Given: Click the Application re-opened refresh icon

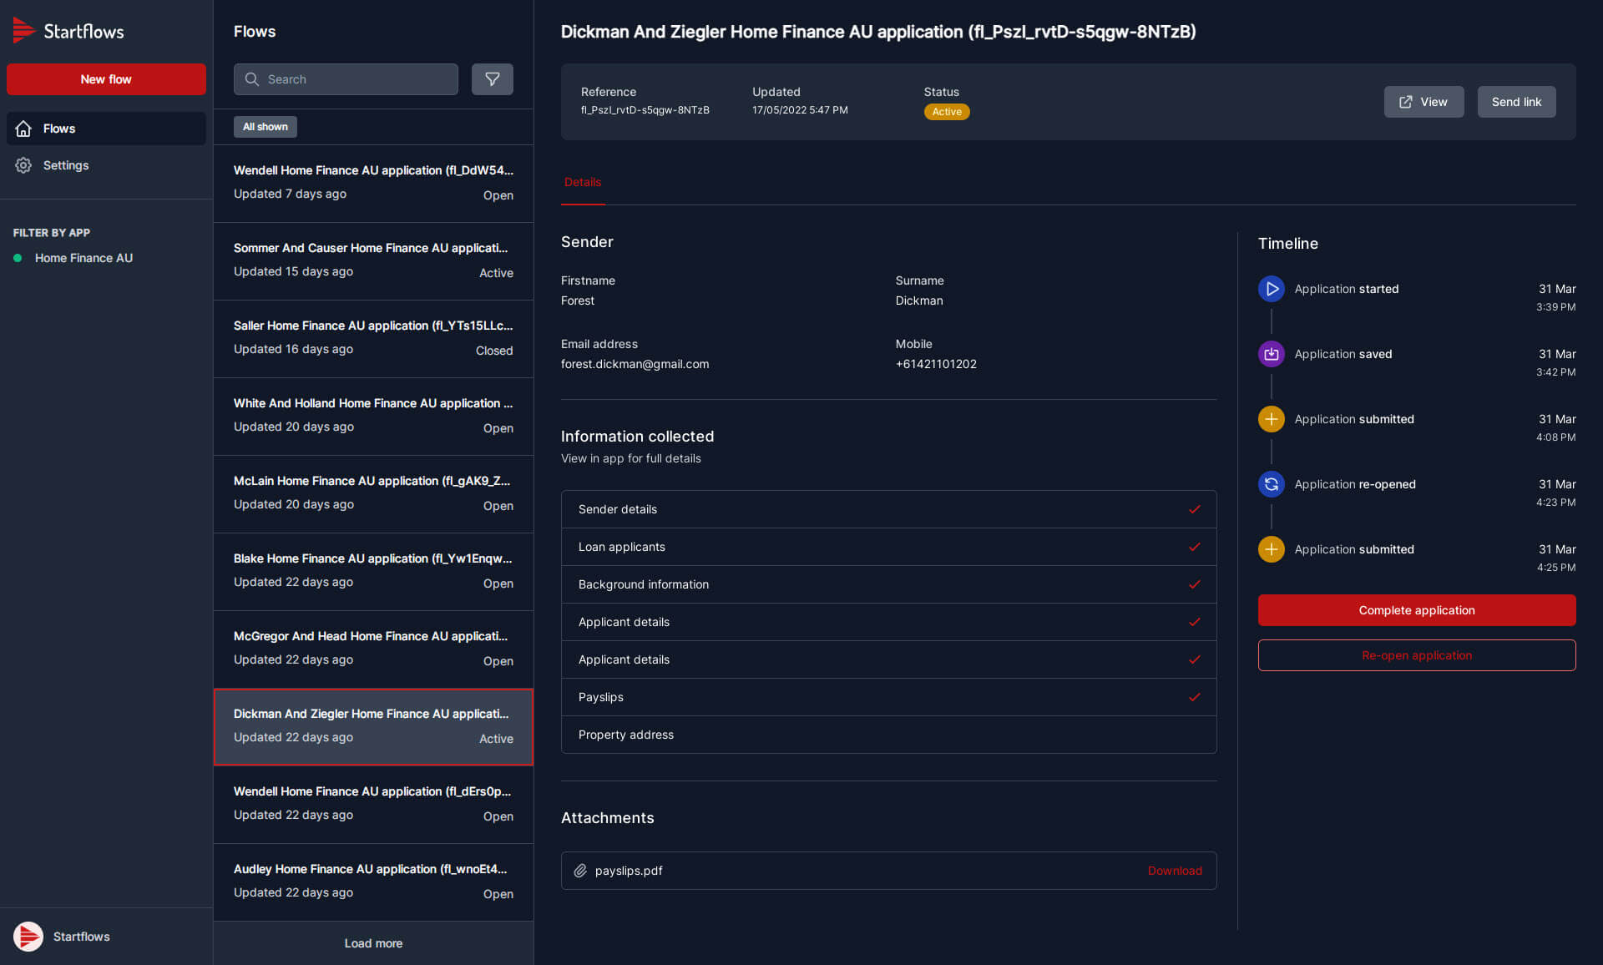Looking at the screenshot, I should [x=1271, y=483].
